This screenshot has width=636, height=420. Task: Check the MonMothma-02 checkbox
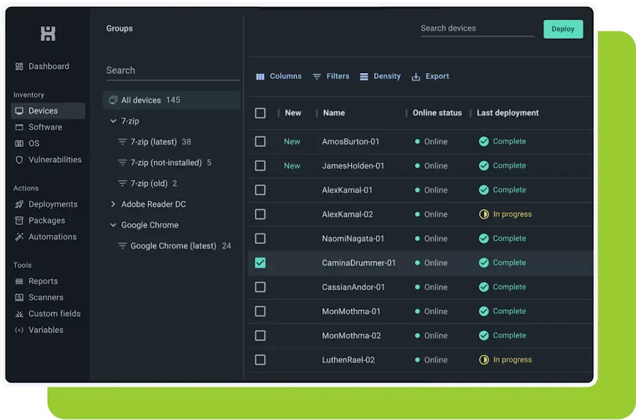coord(260,335)
